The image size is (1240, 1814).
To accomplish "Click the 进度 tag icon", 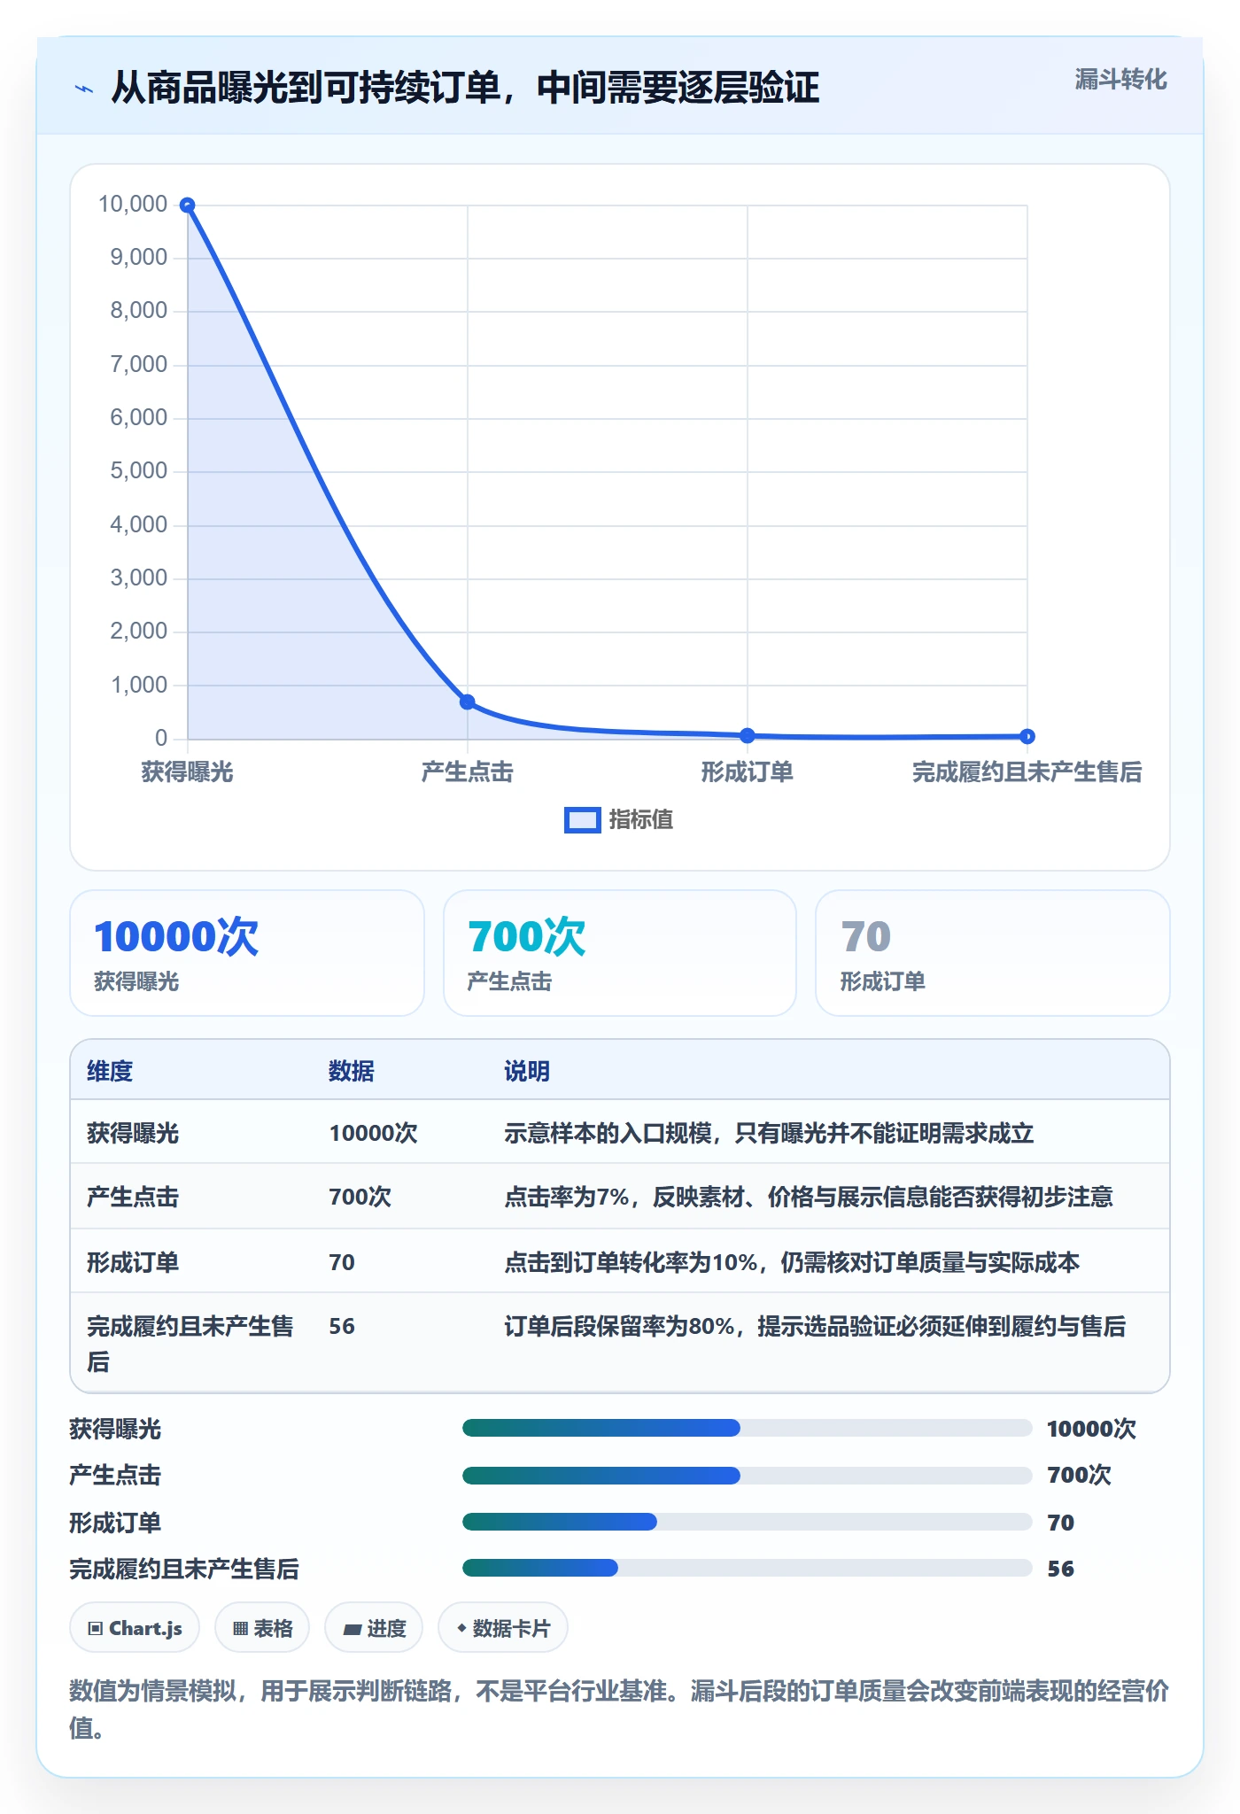I will pos(352,1629).
